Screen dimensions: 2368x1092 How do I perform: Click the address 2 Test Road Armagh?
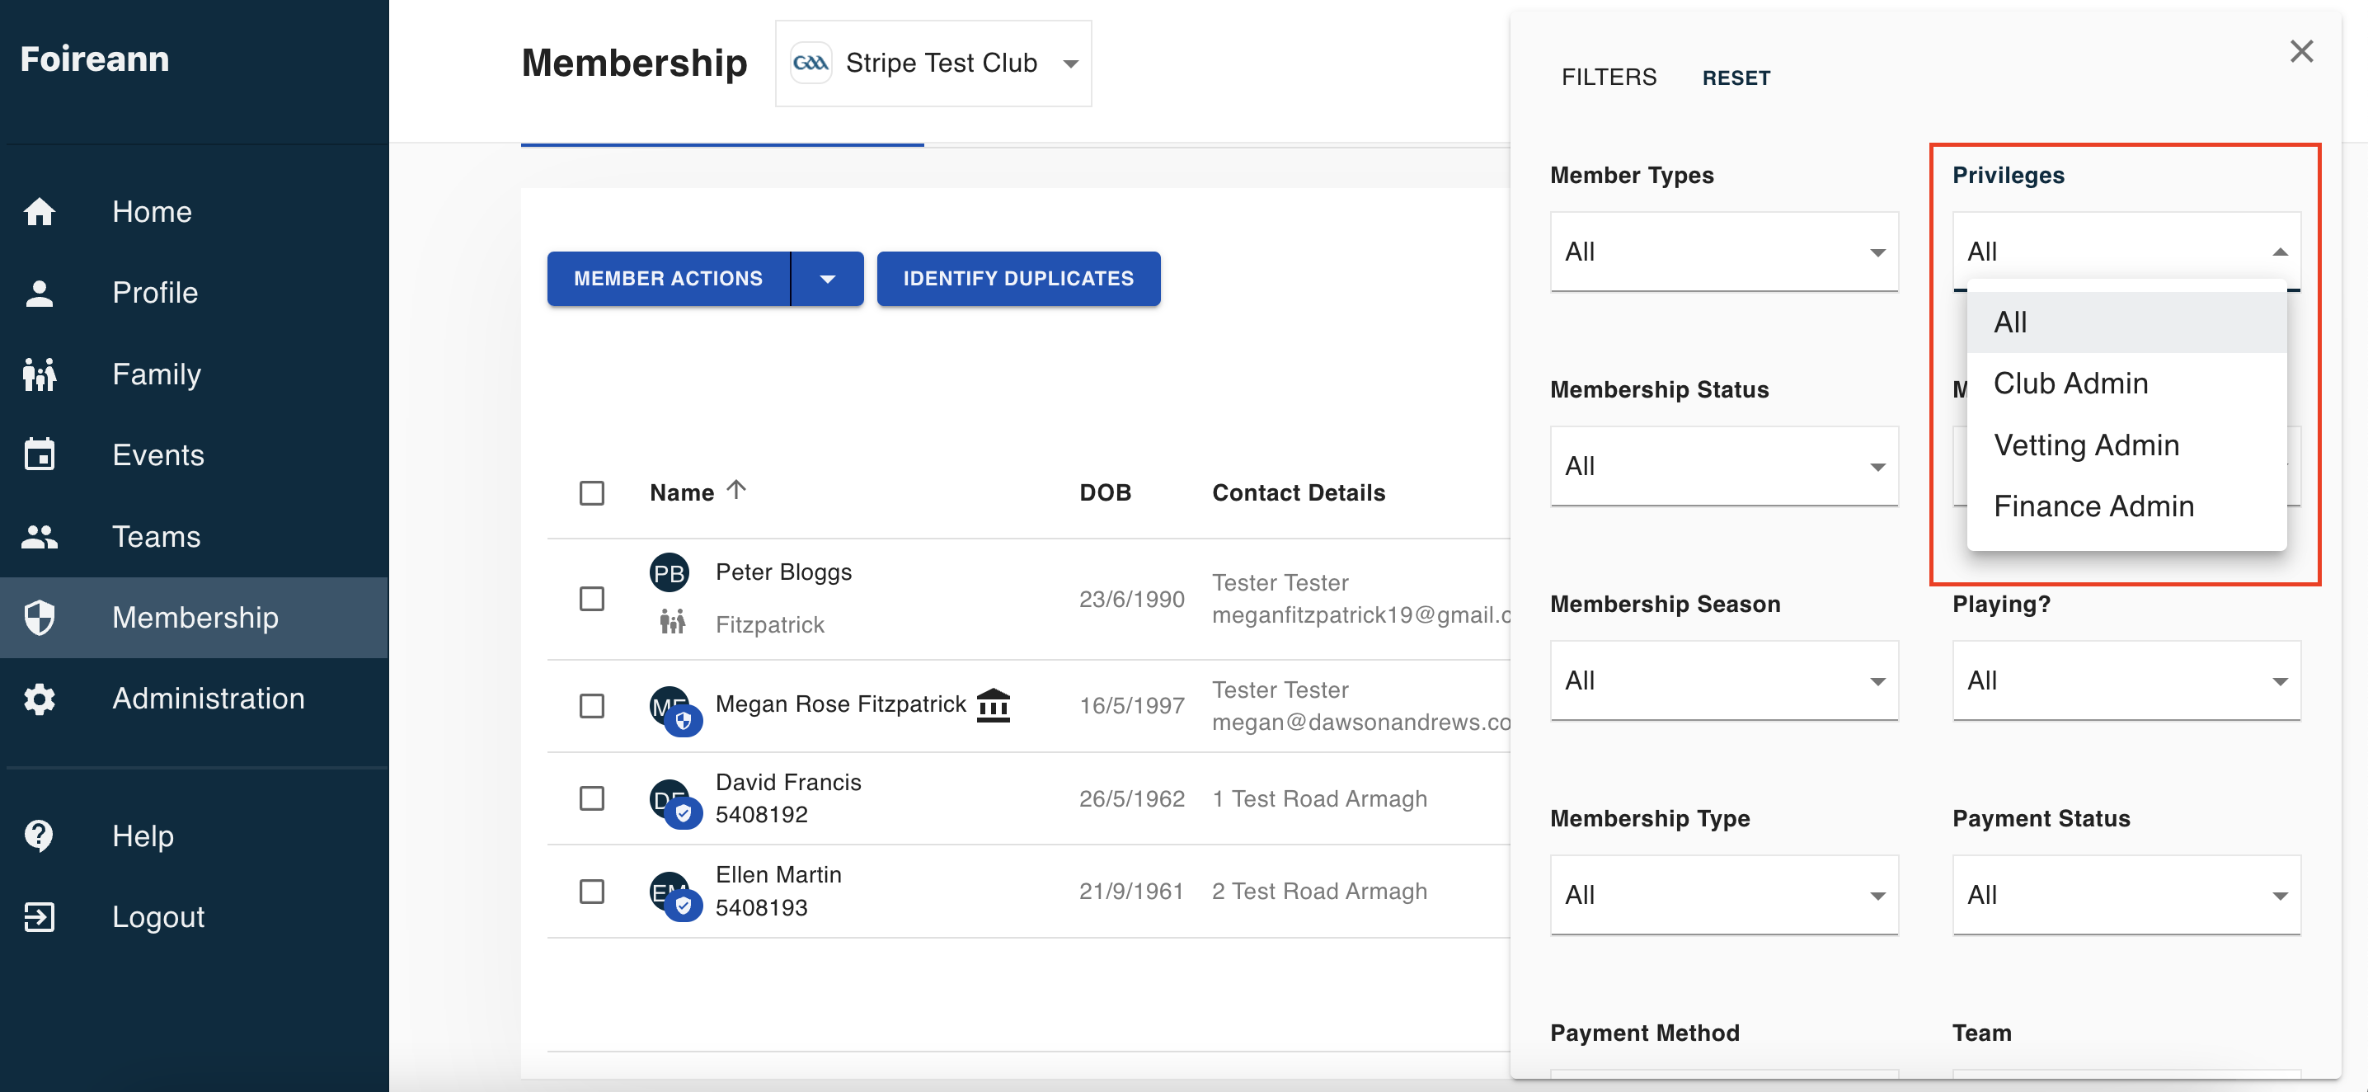pyautogui.click(x=1319, y=892)
